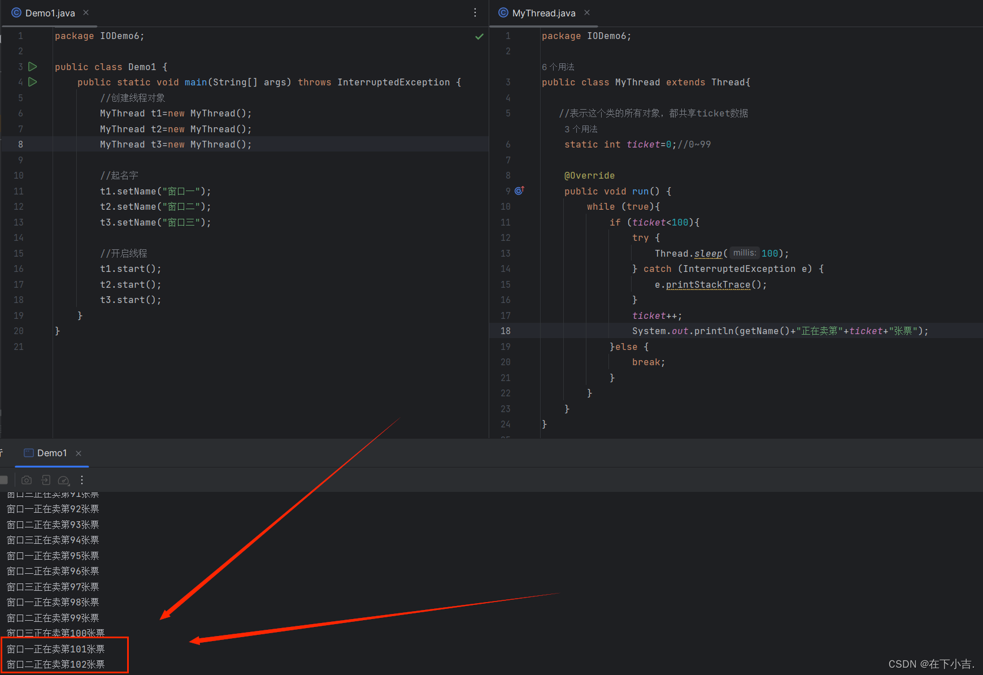Click the 't2.start();' statement
Viewport: 983px width, 675px height.
tap(131, 284)
